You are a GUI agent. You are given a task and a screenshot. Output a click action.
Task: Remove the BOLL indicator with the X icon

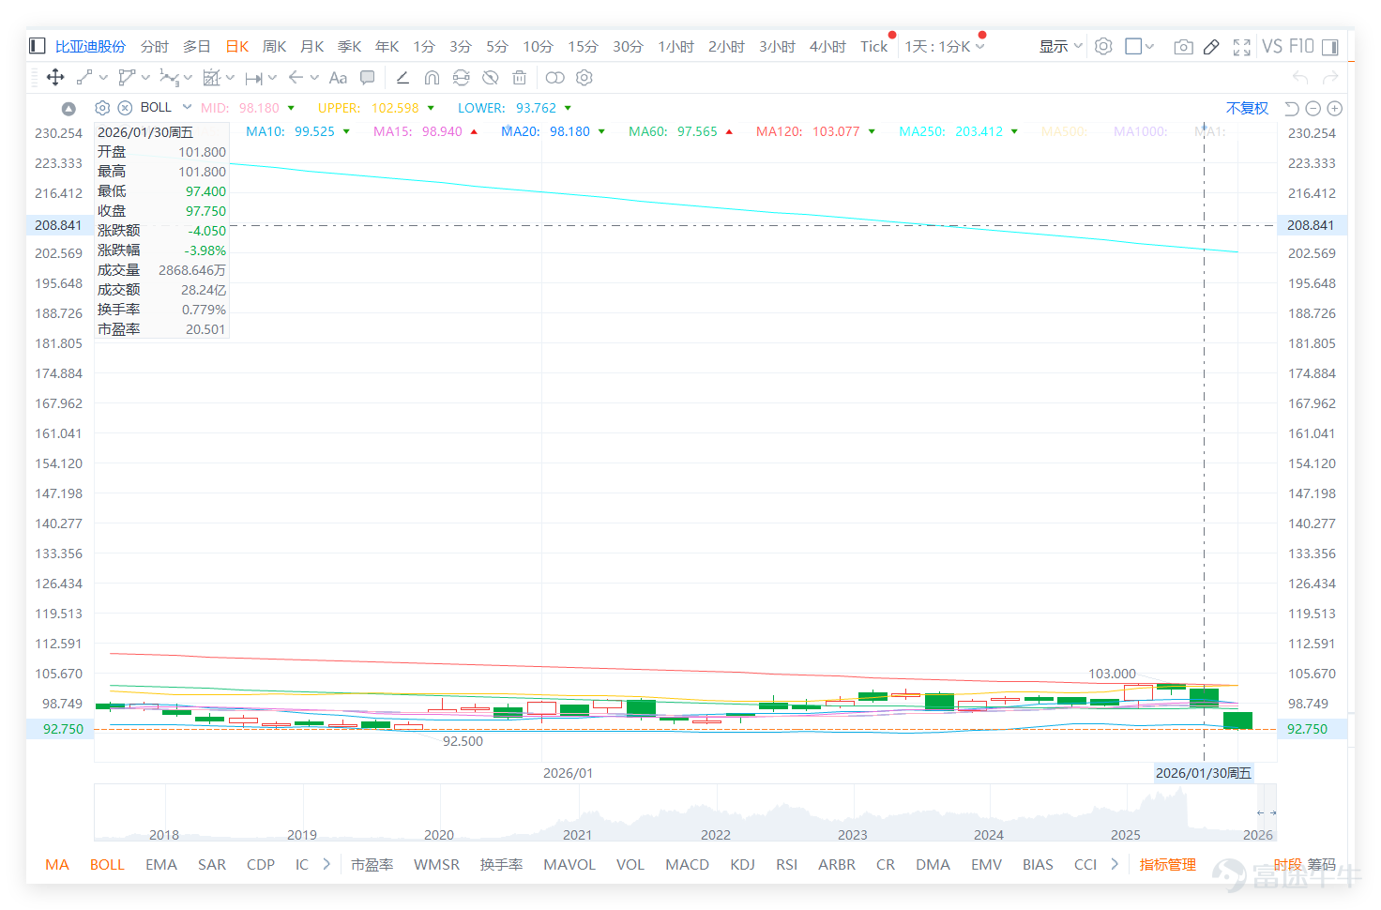125,108
